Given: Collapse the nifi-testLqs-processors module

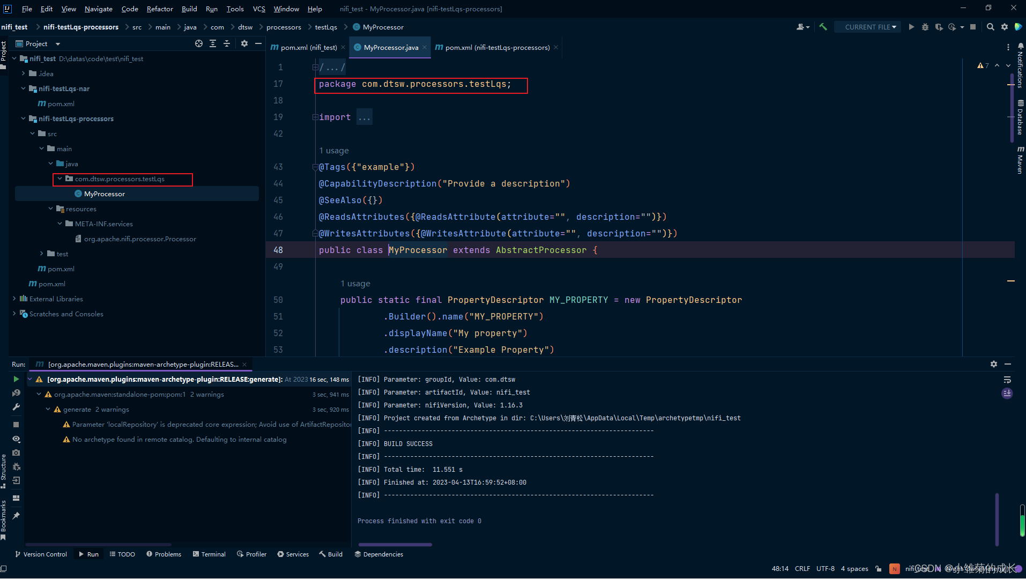Looking at the screenshot, I should [23, 118].
